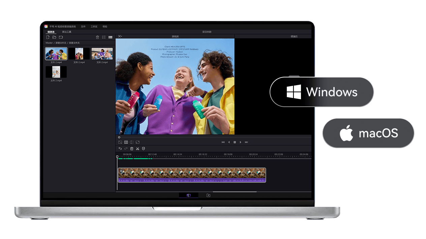
Task: Open the export folder icon at bottom
Action: [x=208, y=195]
